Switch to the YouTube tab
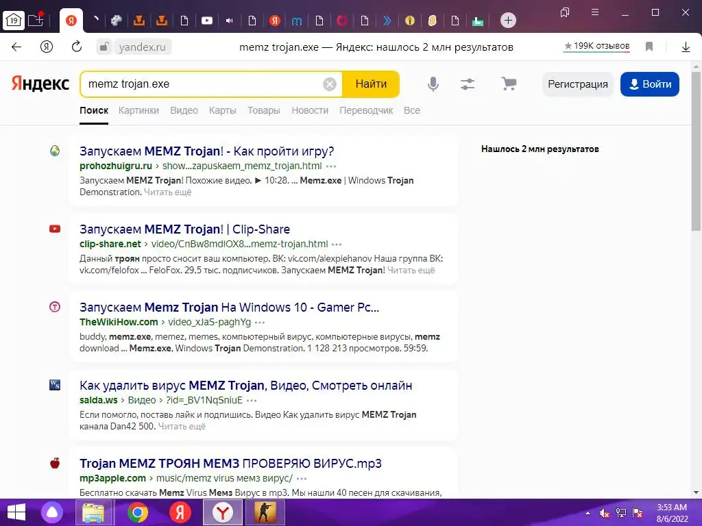Screen dimensions: 702x526 (207, 21)
